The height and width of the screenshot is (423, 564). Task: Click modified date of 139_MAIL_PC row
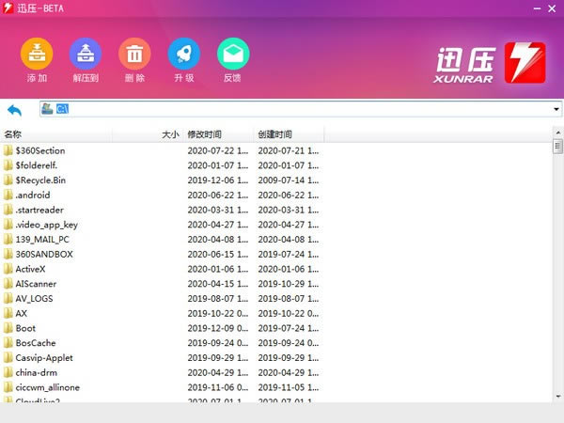point(218,240)
